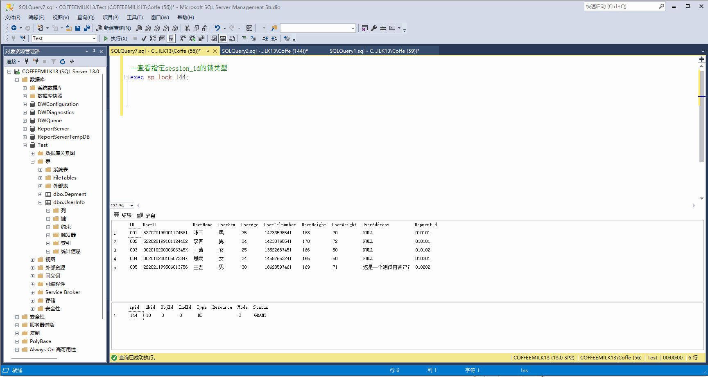Image resolution: width=708 pixels, height=377 pixels.
Task: Save the query with the save icon
Action: click(x=77, y=28)
